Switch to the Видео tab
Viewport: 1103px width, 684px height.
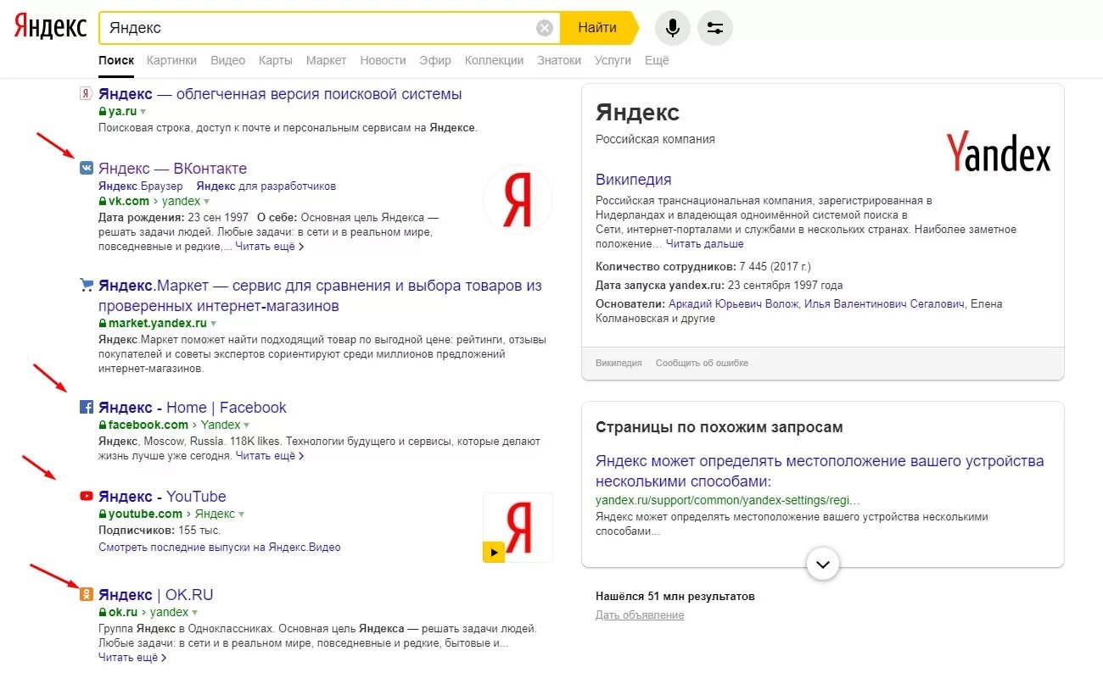pyautogui.click(x=227, y=60)
